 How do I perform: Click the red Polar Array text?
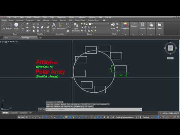tap(50, 72)
